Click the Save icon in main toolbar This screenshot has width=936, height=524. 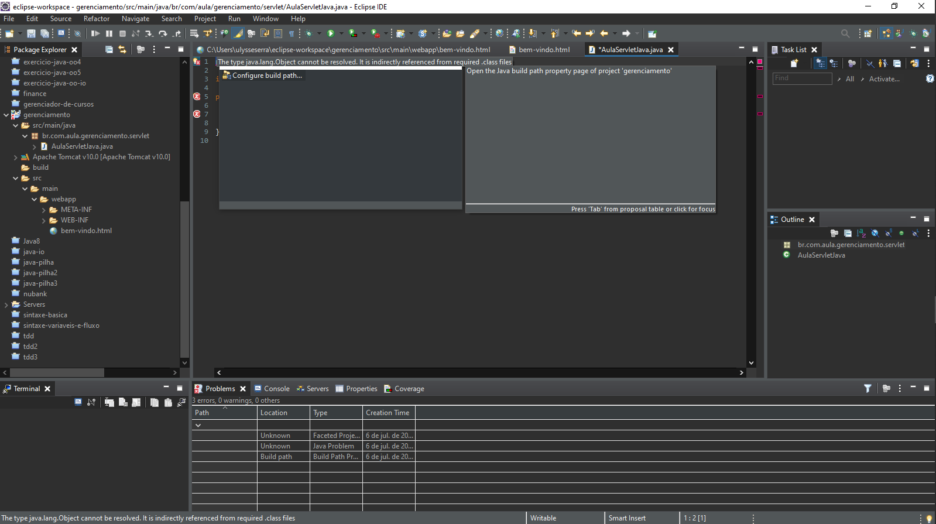[x=31, y=34]
